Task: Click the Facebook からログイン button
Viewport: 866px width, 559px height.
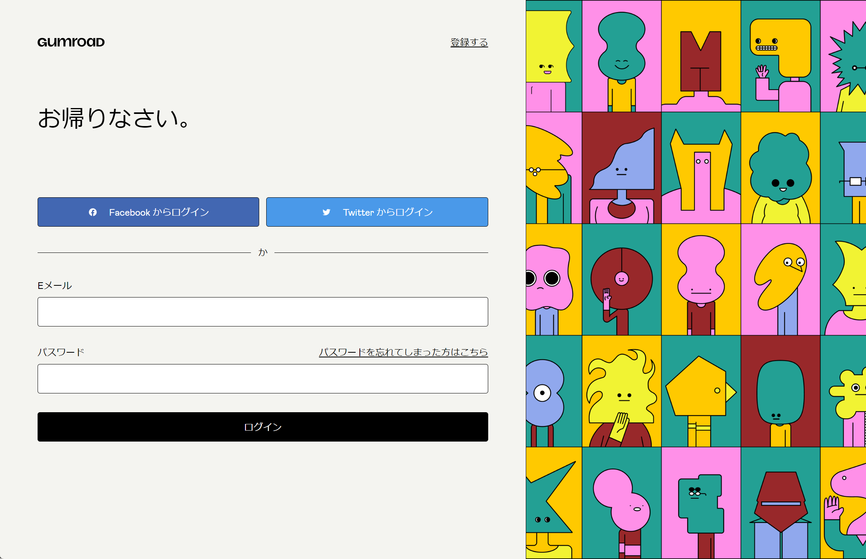Action: coord(148,212)
